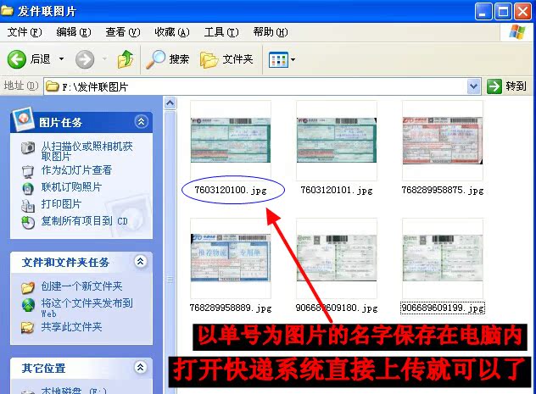Screen dimensions: 536x394
Task: Click the 转到 Go button
Action: tap(506, 86)
